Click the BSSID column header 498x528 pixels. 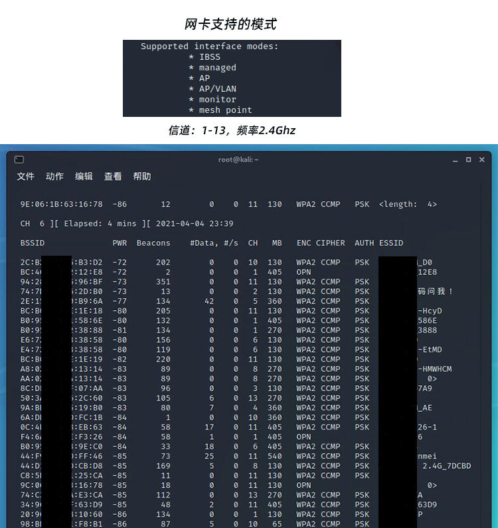[33, 243]
